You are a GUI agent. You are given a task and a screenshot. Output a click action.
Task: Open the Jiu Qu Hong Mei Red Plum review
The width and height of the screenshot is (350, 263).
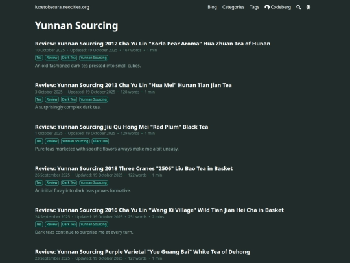pyautogui.click(x=121, y=127)
